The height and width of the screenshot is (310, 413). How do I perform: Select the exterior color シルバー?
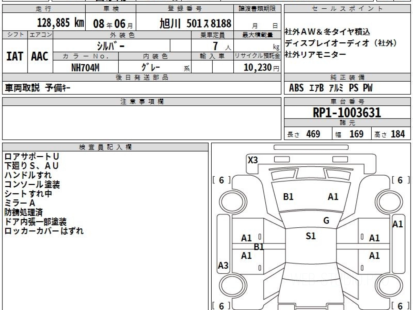(x=111, y=45)
